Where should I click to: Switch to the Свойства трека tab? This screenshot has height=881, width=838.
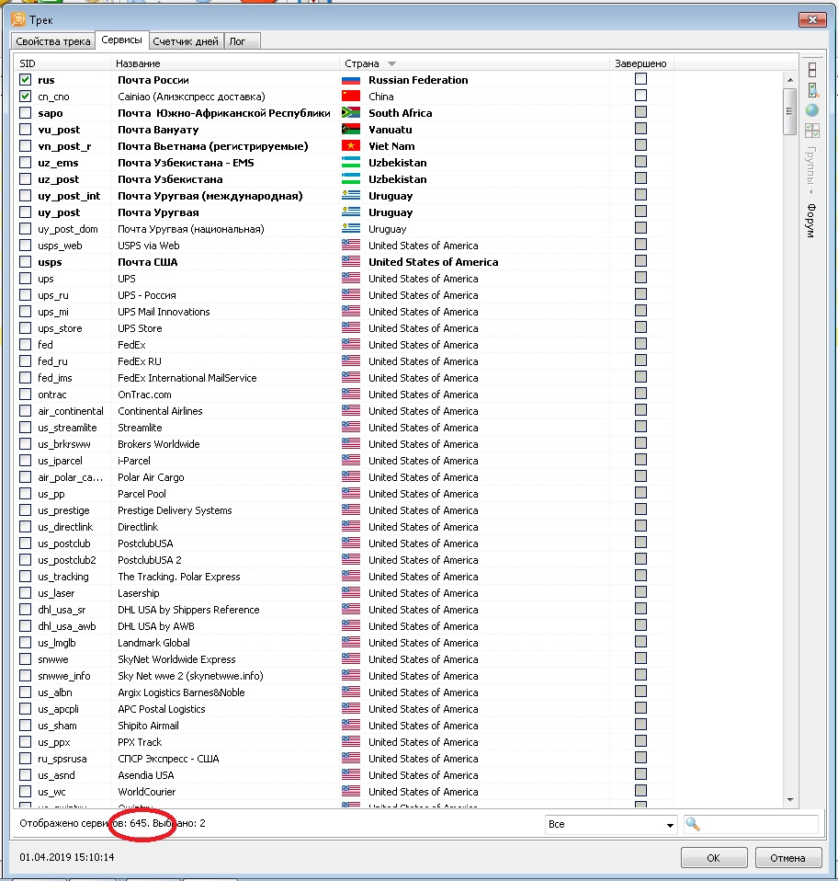point(52,41)
